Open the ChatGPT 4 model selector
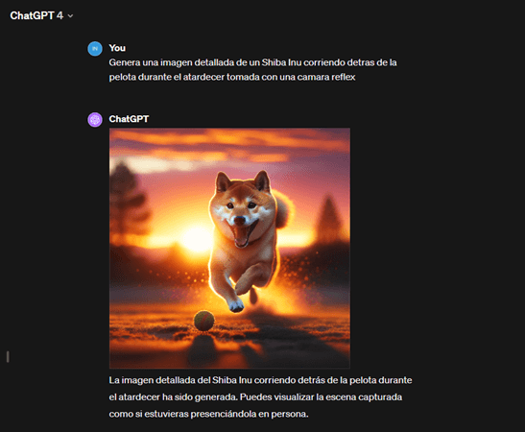The width and height of the screenshot is (525, 432). point(41,15)
